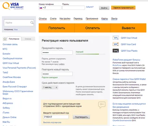
Task: Open the Отчеты menu item
Action: (43, 19)
